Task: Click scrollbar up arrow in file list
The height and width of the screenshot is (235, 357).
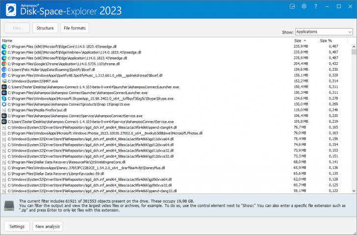Action: coord(354,47)
